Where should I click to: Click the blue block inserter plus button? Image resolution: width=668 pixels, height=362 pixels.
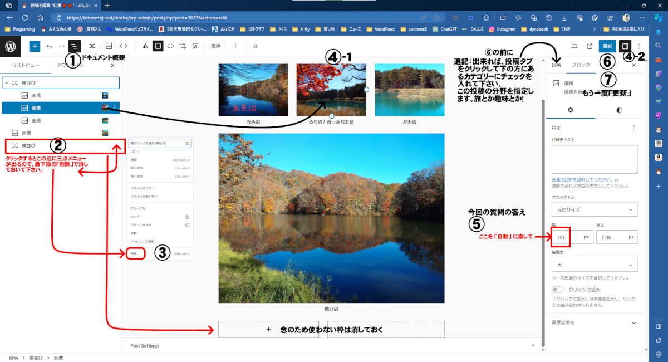35,46
